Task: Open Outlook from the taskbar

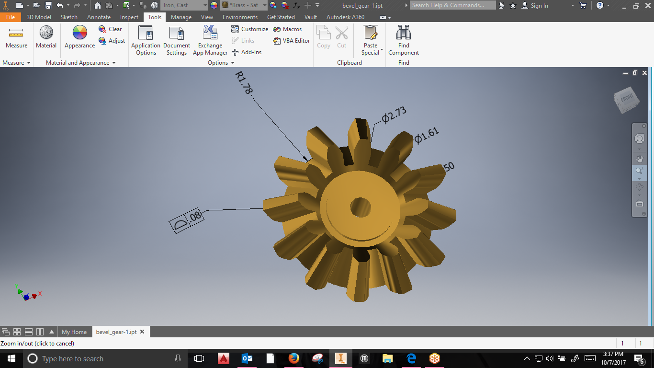Action: (x=247, y=358)
